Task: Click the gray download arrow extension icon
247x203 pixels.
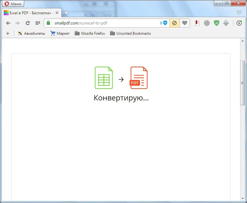Action: [x=226, y=23]
